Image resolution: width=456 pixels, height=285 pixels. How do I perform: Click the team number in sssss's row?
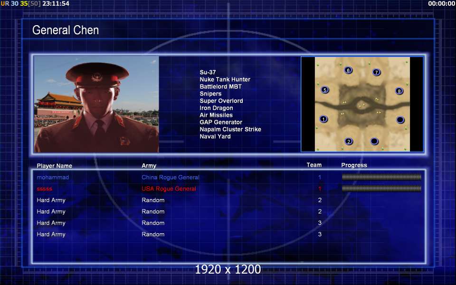pyautogui.click(x=320, y=189)
